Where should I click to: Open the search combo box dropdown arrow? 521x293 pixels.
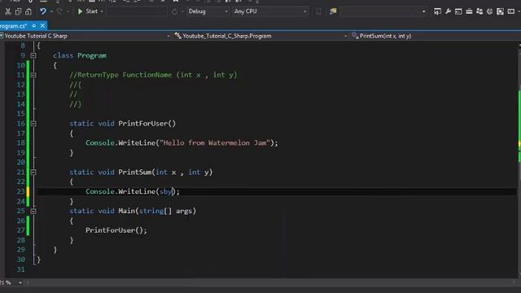423,11
